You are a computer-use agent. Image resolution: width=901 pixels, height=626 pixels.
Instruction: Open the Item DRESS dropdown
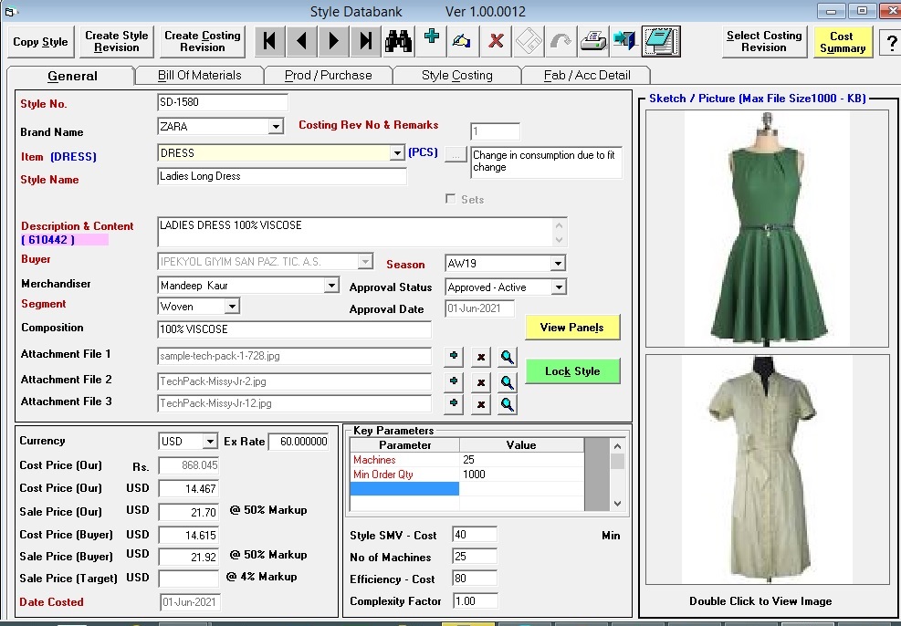click(x=396, y=153)
